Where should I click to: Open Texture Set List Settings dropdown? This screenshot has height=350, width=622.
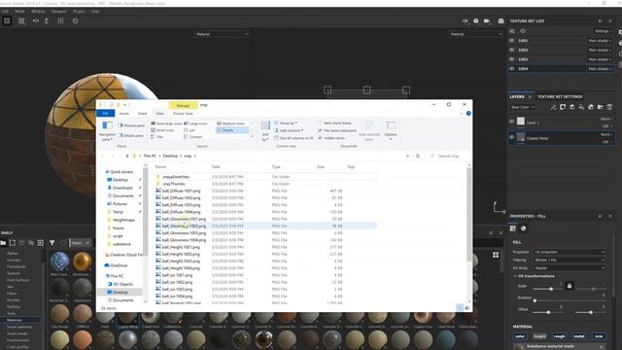603,31
